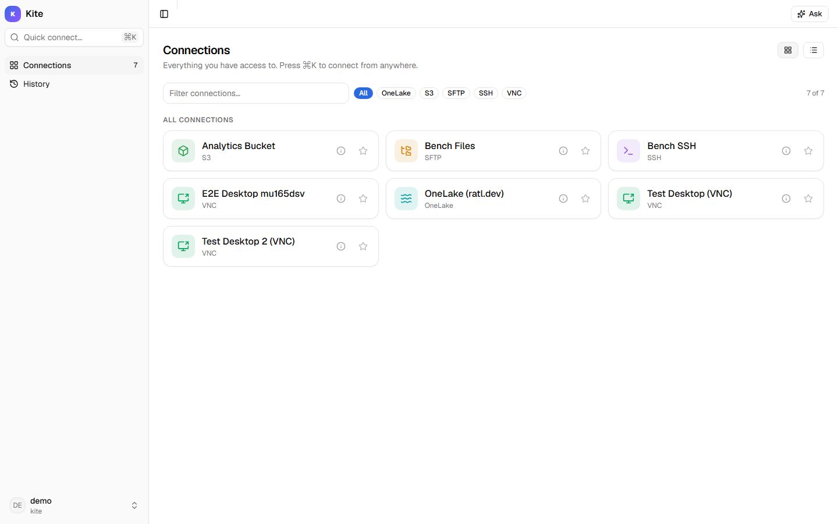
Task: Filter connections by S3
Action: click(429, 93)
